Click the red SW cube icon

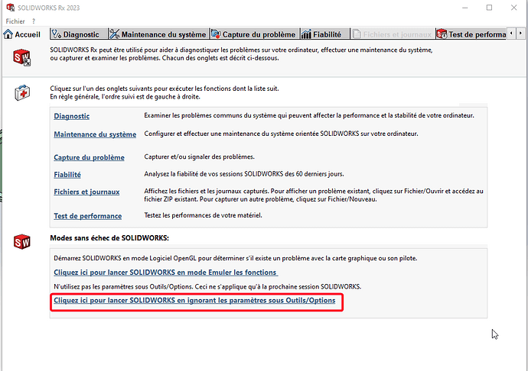[x=22, y=242]
